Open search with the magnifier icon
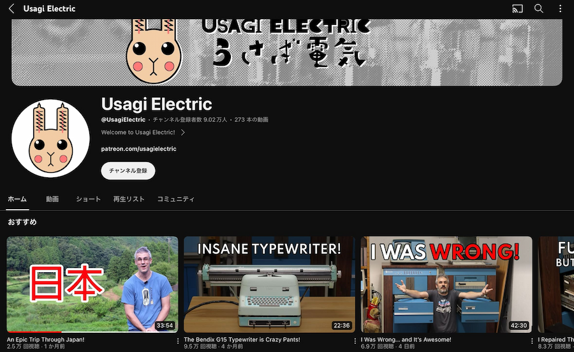 538,8
